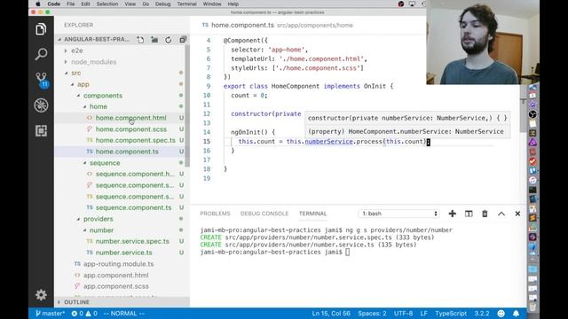The height and width of the screenshot is (319, 568).
Task: Open sequence.component.ts file
Action: pos(133,207)
